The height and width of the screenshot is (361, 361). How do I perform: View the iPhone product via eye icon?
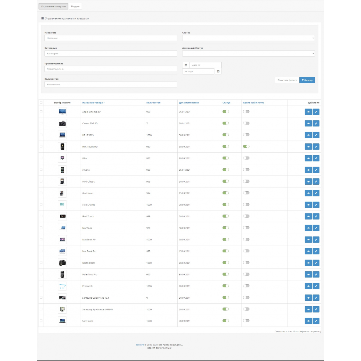(x=308, y=170)
